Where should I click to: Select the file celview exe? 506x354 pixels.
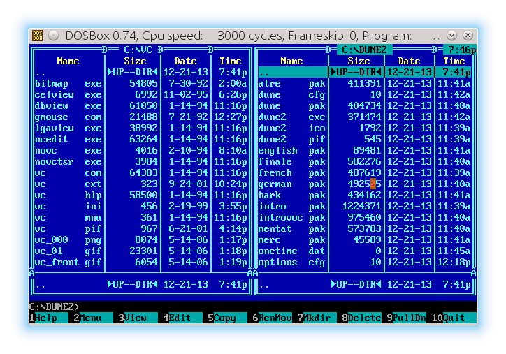click(141, 94)
